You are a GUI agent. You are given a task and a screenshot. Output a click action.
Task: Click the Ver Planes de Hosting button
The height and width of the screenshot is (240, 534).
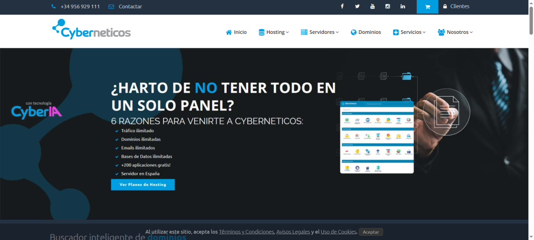pos(142,185)
